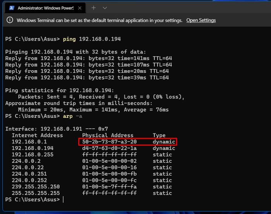Screen dimensions: 271x214
Task: Click 'Interface: 192.168.0.191 --- 0x7' line
Action: (57, 129)
